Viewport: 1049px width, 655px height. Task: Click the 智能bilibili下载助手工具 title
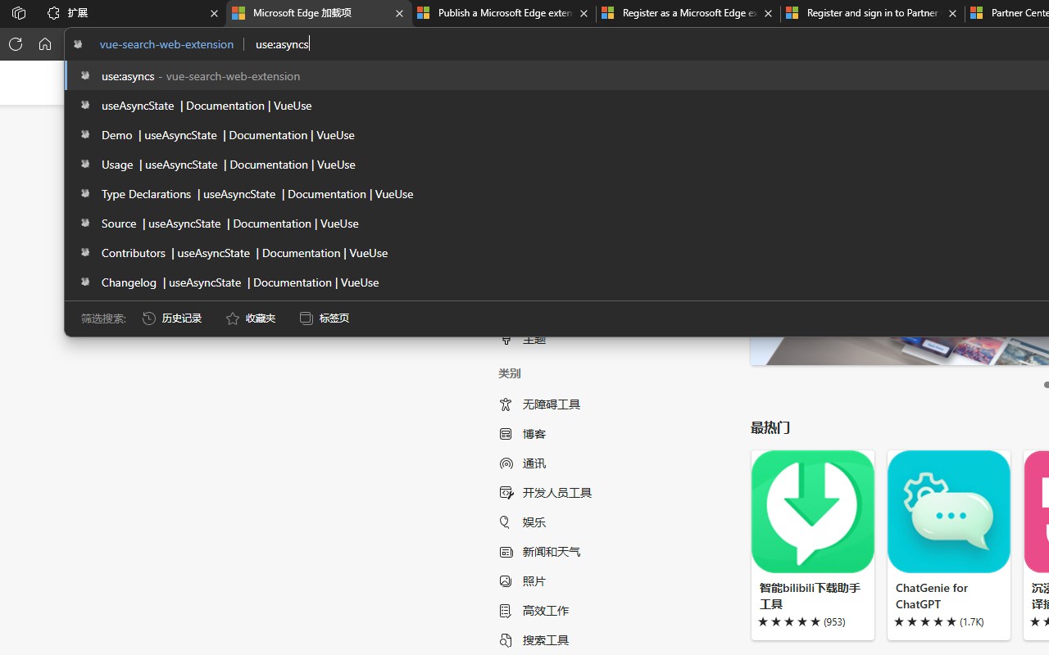810,596
